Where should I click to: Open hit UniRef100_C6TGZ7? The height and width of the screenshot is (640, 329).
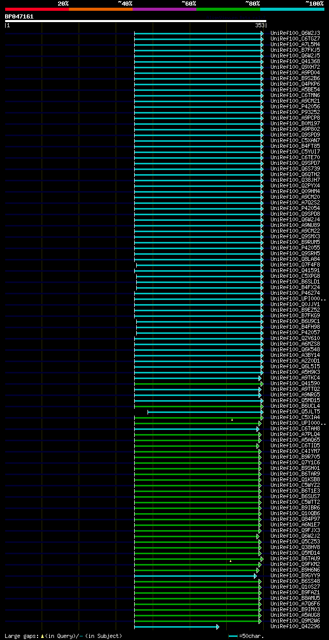[x=295, y=39]
